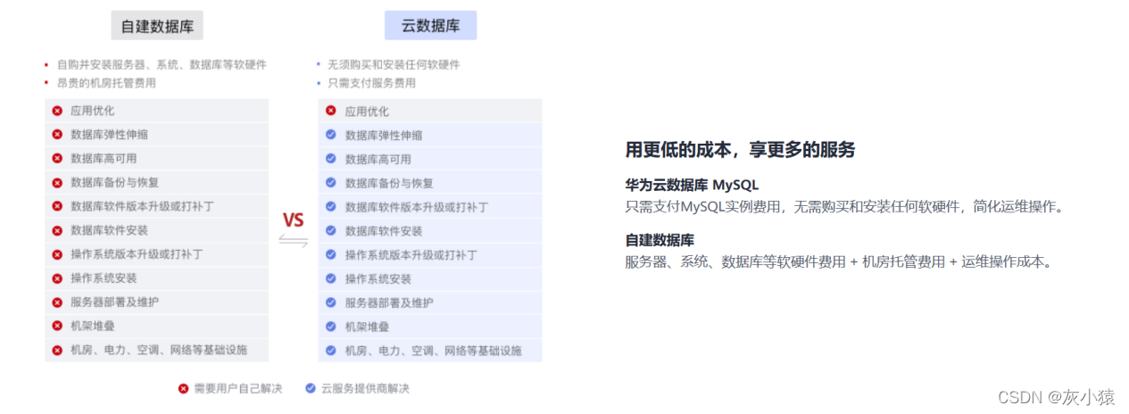Image resolution: width=1129 pixels, height=414 pixels.
Task: Click red cross icon beside 数据库备份与恢复 in 自建数据库 list
Action: pos(57,182)
